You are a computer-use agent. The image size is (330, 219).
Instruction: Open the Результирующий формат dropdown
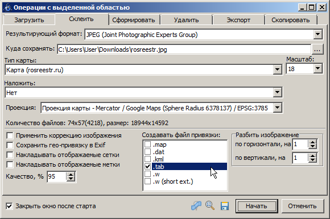pos(318,35)
